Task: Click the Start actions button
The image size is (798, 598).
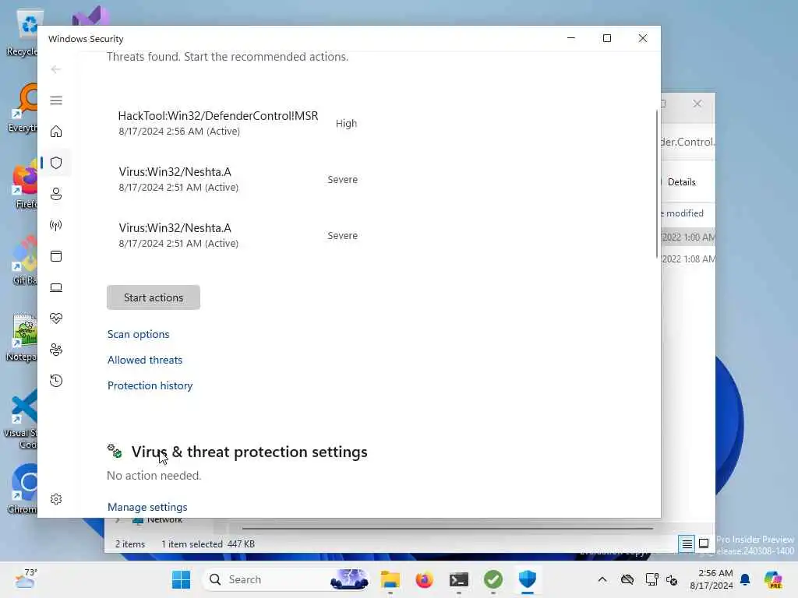Action: pyautogui.click(x=154, y=297)
